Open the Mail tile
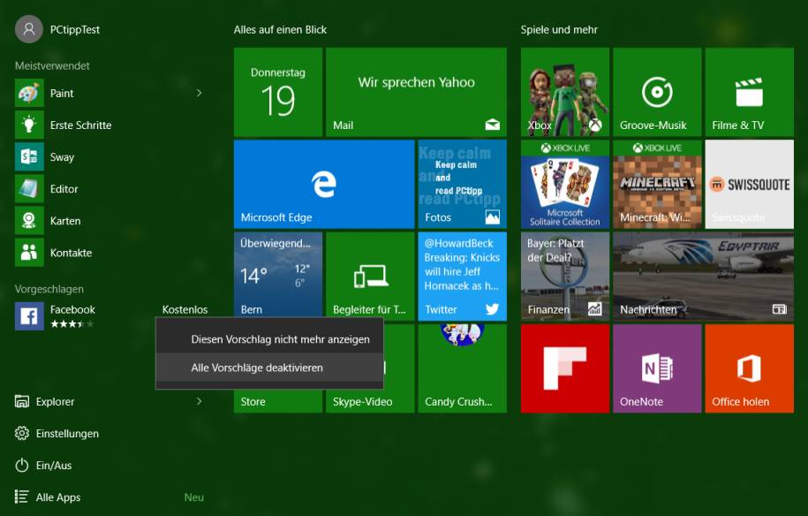This screenshot has width=808, height=516. [x=417, y=92]
